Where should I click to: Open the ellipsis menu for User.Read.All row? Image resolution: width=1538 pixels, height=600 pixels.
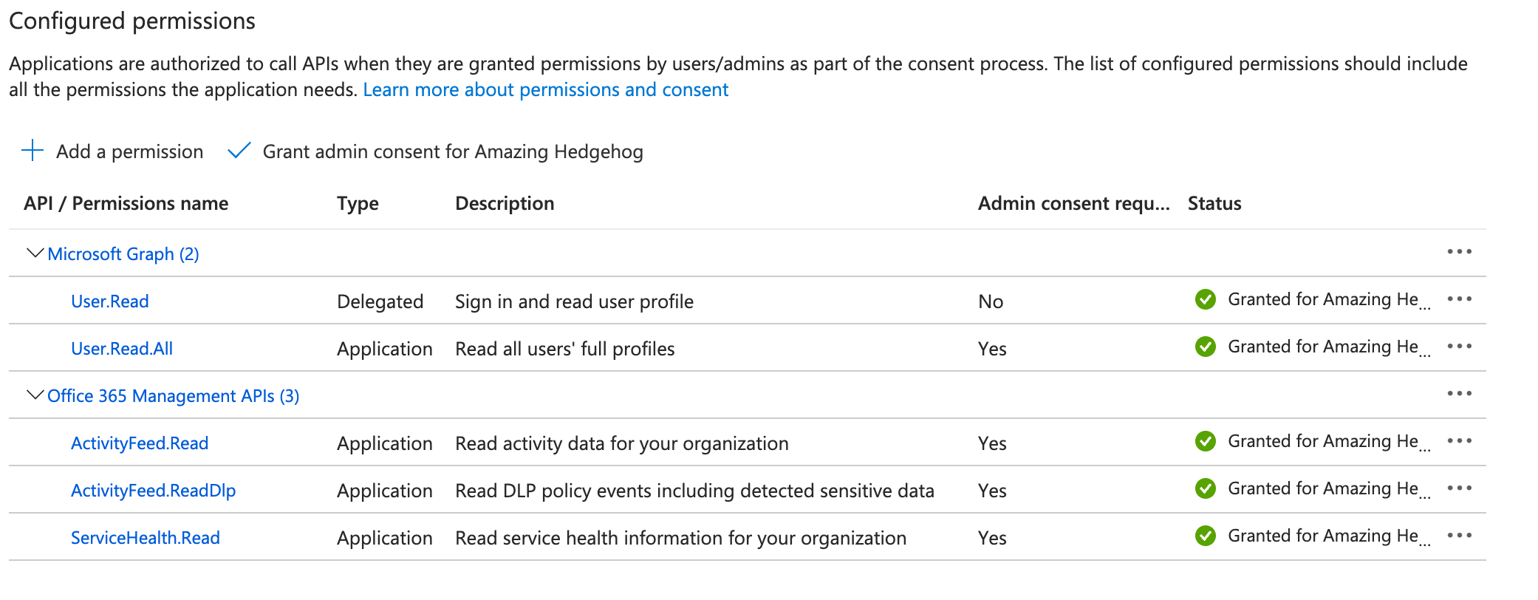pos(1459,347)
